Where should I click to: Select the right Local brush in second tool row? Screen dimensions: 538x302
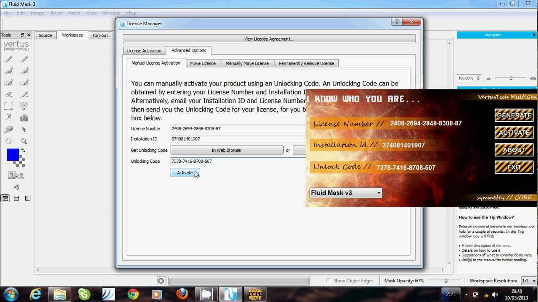24,71
